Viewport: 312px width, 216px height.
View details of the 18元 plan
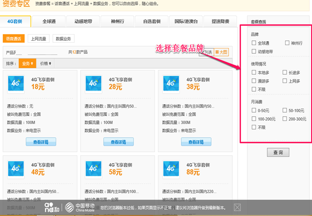[x=41, y=142]
